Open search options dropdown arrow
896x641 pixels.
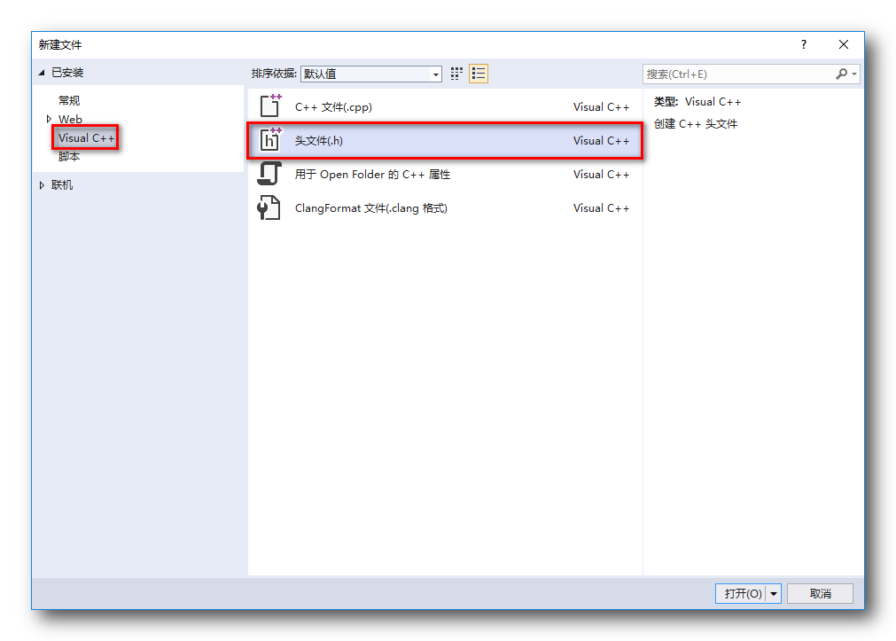point(854,74)
